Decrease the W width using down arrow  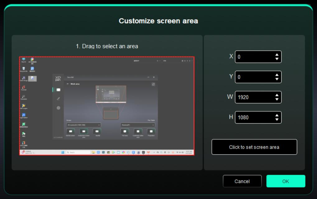tap(277, 99)
